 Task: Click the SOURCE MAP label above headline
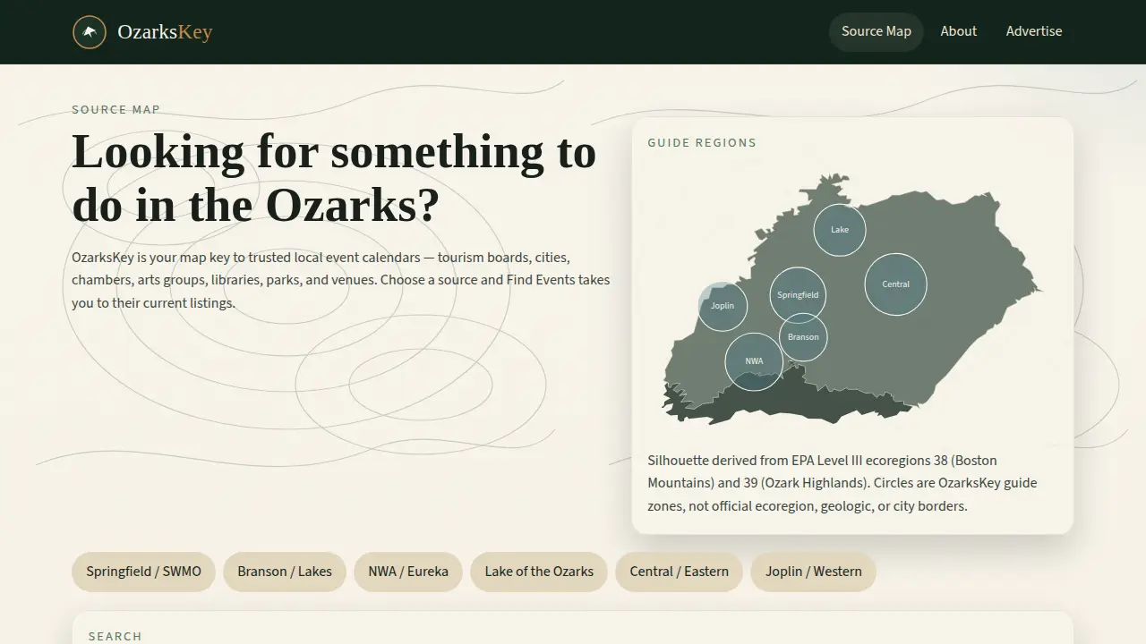[x=116, y=110]
